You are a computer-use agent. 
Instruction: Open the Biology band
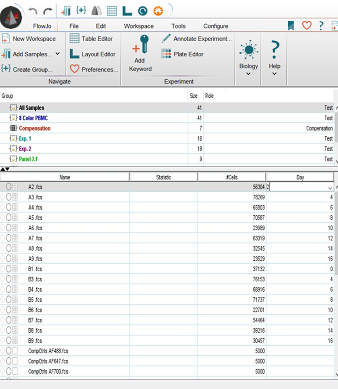[x=249, y=59]
